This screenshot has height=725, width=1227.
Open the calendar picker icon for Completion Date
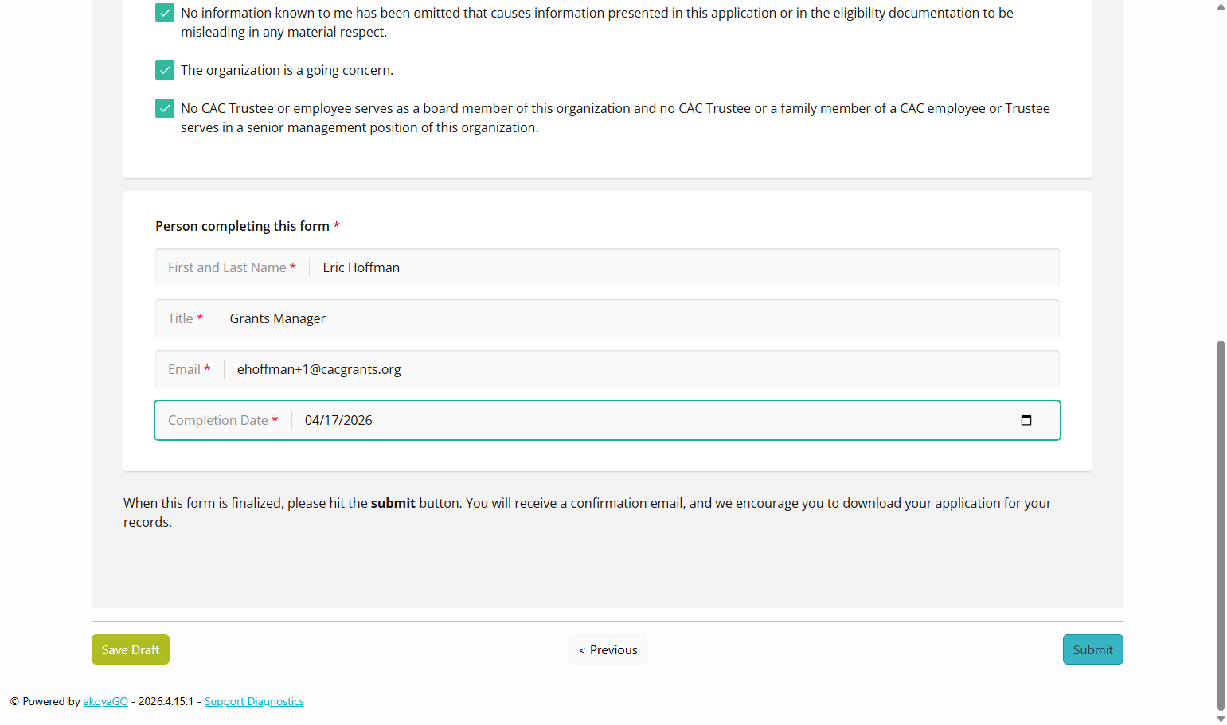pos(1026,420)
